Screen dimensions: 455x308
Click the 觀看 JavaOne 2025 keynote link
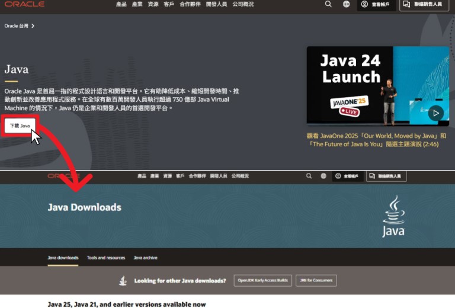coord(376,140)
